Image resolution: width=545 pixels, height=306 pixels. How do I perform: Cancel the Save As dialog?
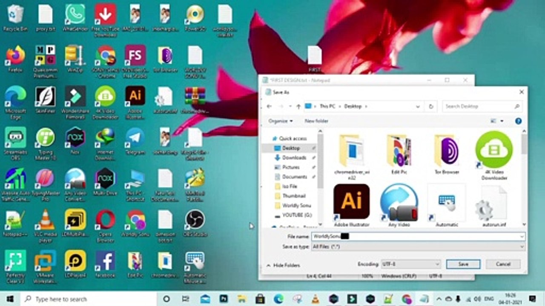503,264
